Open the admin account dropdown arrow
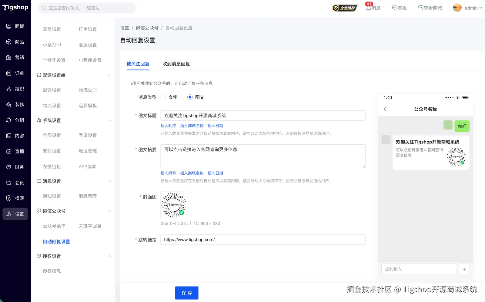 480,8
